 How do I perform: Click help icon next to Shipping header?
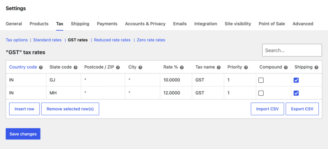tap(316, 68)
